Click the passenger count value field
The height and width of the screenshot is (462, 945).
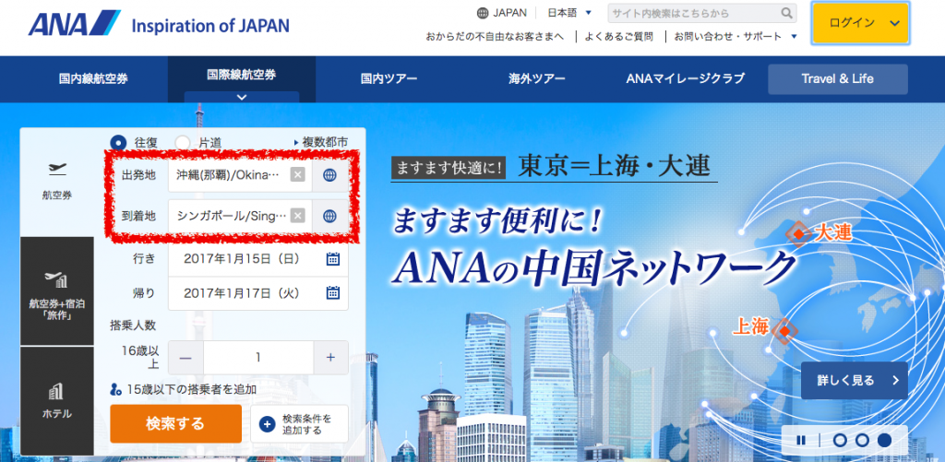[x=258, y=357]
